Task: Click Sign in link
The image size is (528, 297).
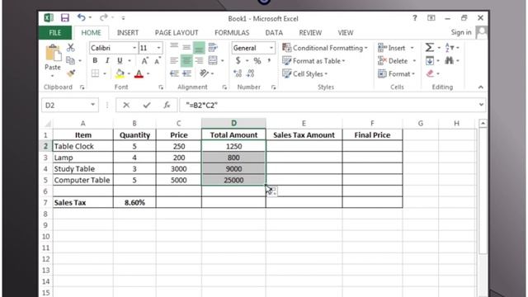Action: pyautogui.click(x=461, y=32)
